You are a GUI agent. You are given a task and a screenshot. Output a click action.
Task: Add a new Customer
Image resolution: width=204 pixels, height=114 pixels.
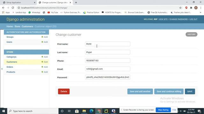45,62
